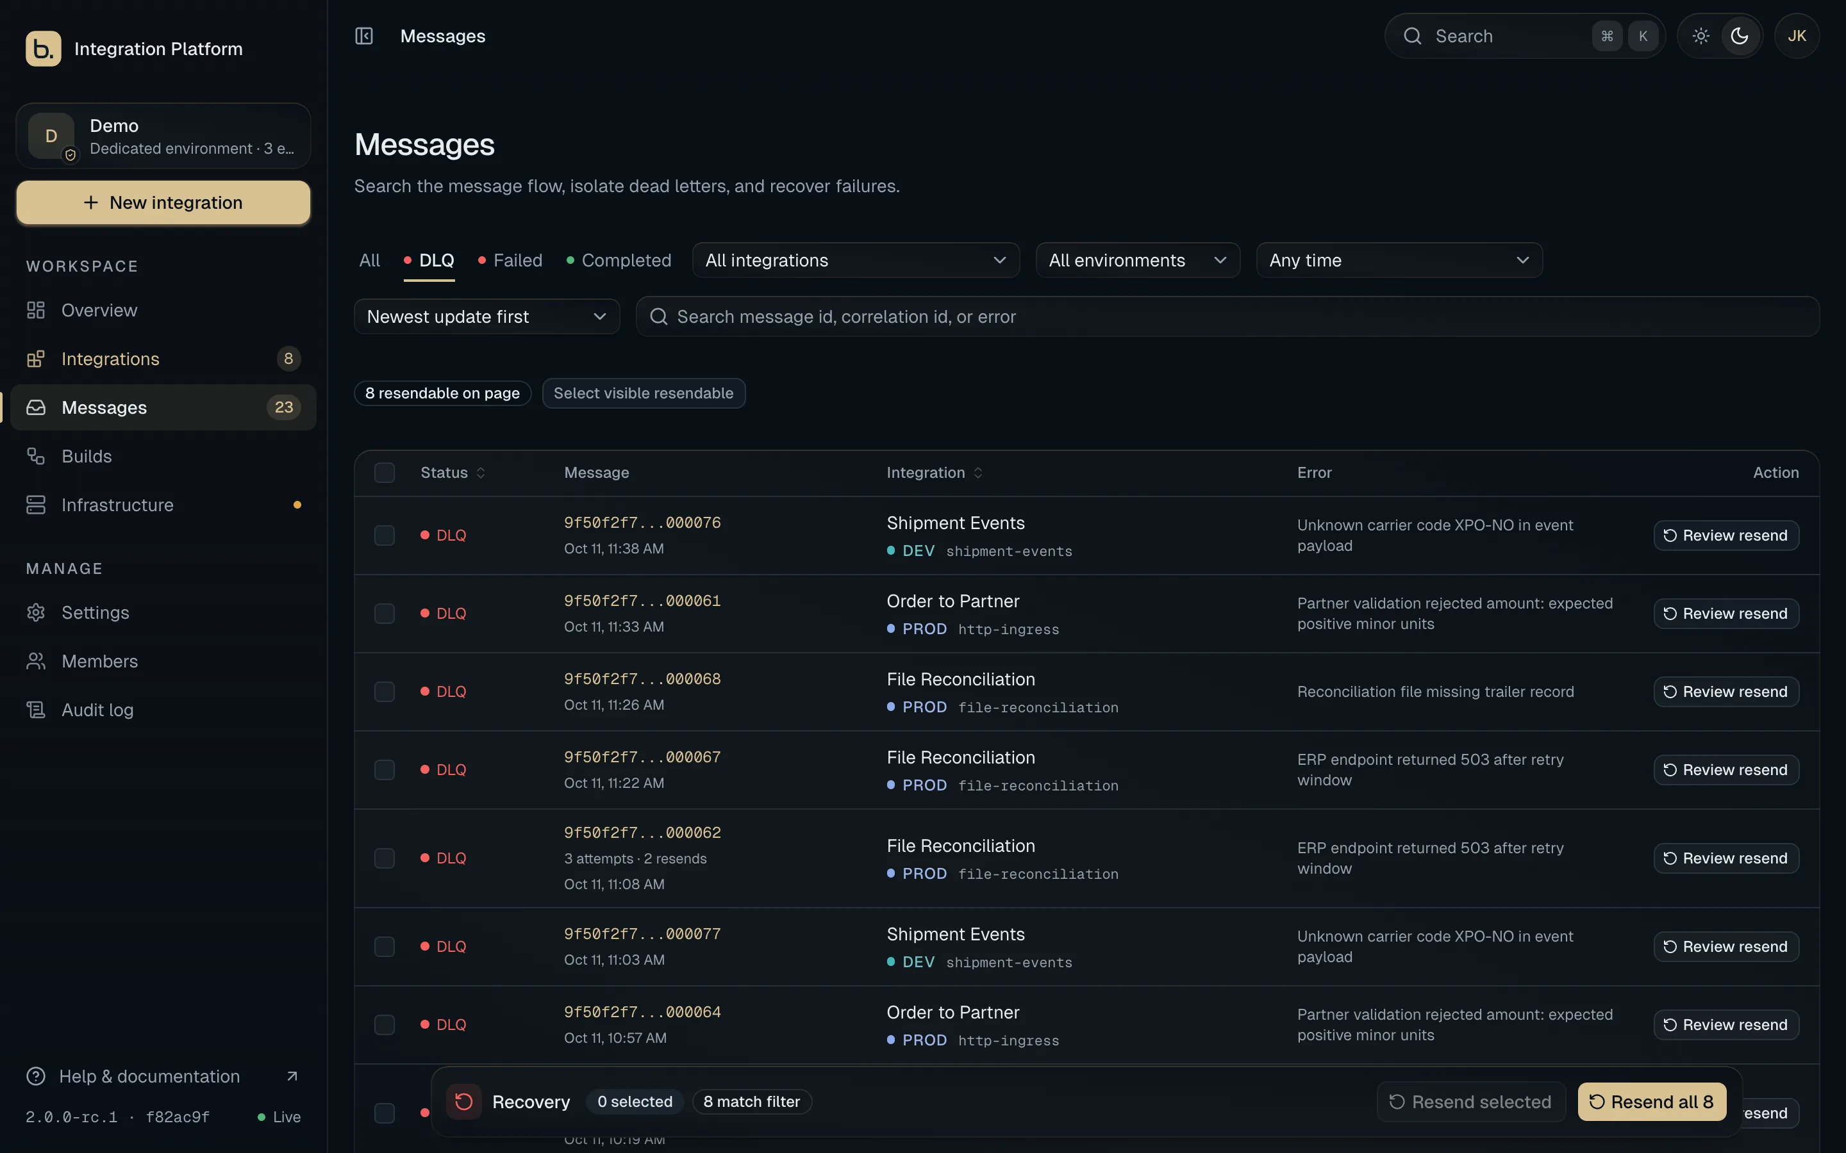Open message 9f50f2f7...000077 id
The width and height of the screenshot is (1846, 1153).
642,934
